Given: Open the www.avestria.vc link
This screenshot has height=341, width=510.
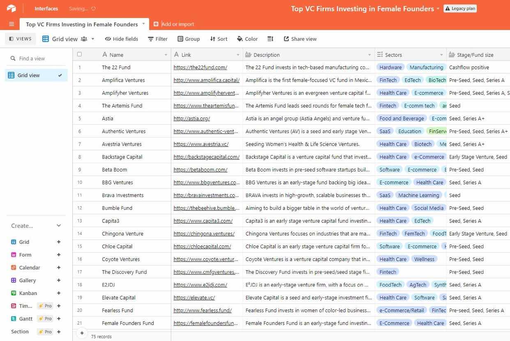Looking at the screenshot, I should [201, 144].
